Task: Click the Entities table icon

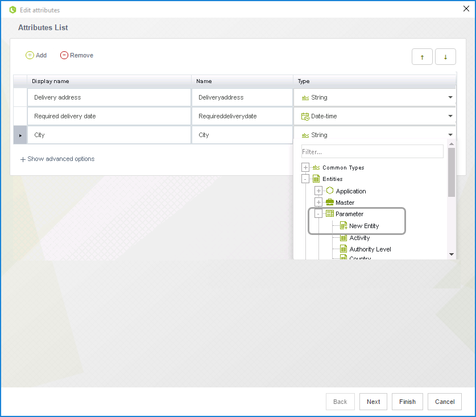Action: click(x=316, y=179)
